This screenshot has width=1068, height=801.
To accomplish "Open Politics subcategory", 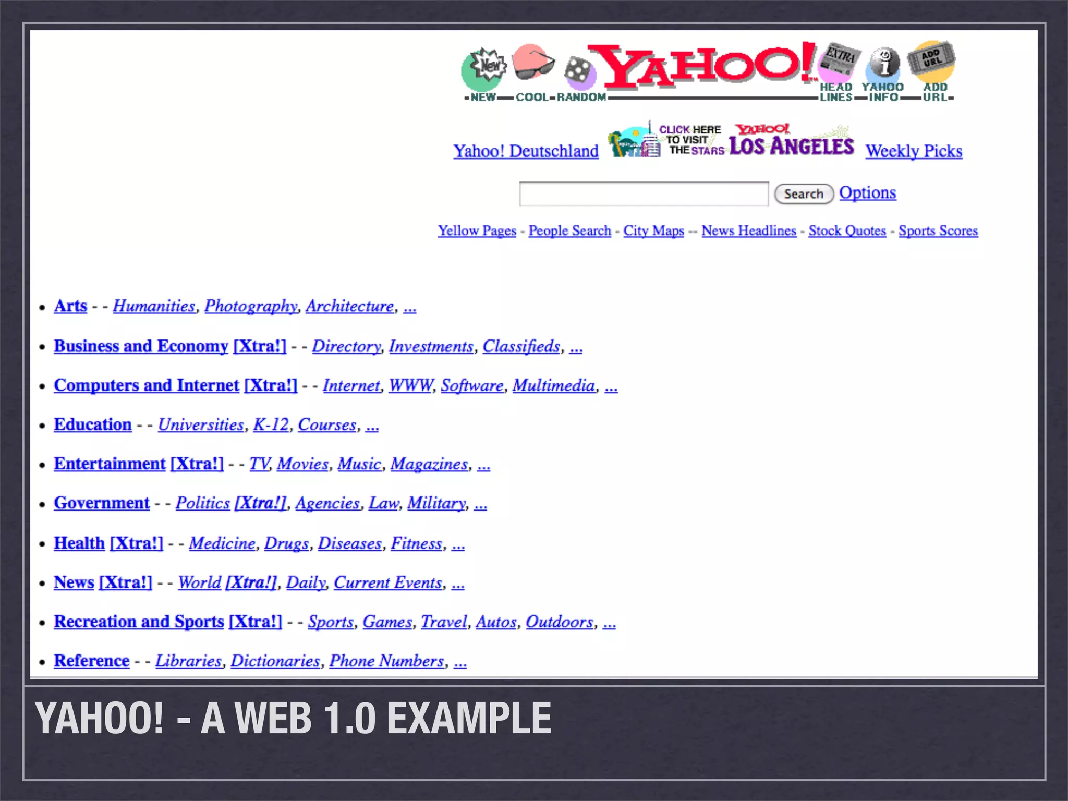I will click(202, 503).
